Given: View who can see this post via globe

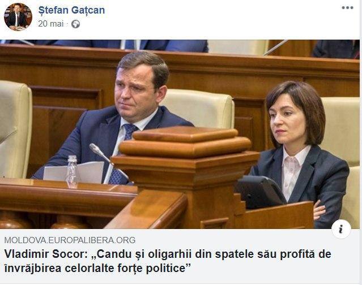Looking at the screenshot, I should 75,24.
